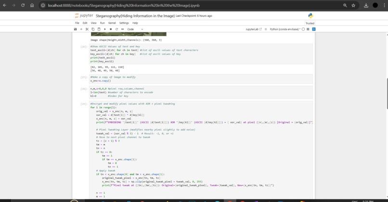Image resolution: width=388 pixels, height=202 pixels.
Task: Restart the kernel with the circular arrow icon
Action: click(116, 29)
